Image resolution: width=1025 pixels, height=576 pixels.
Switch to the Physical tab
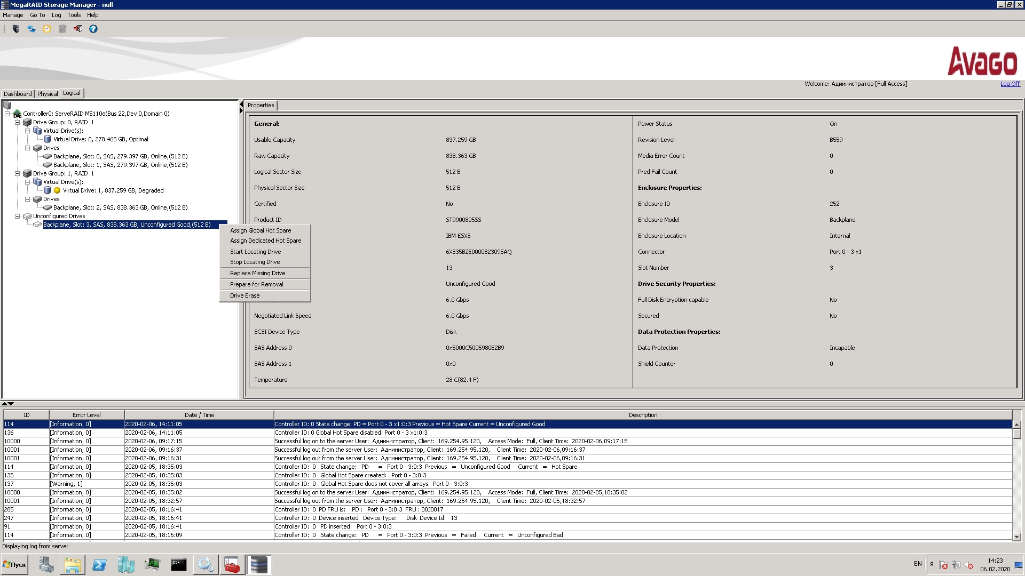[48, 94]
